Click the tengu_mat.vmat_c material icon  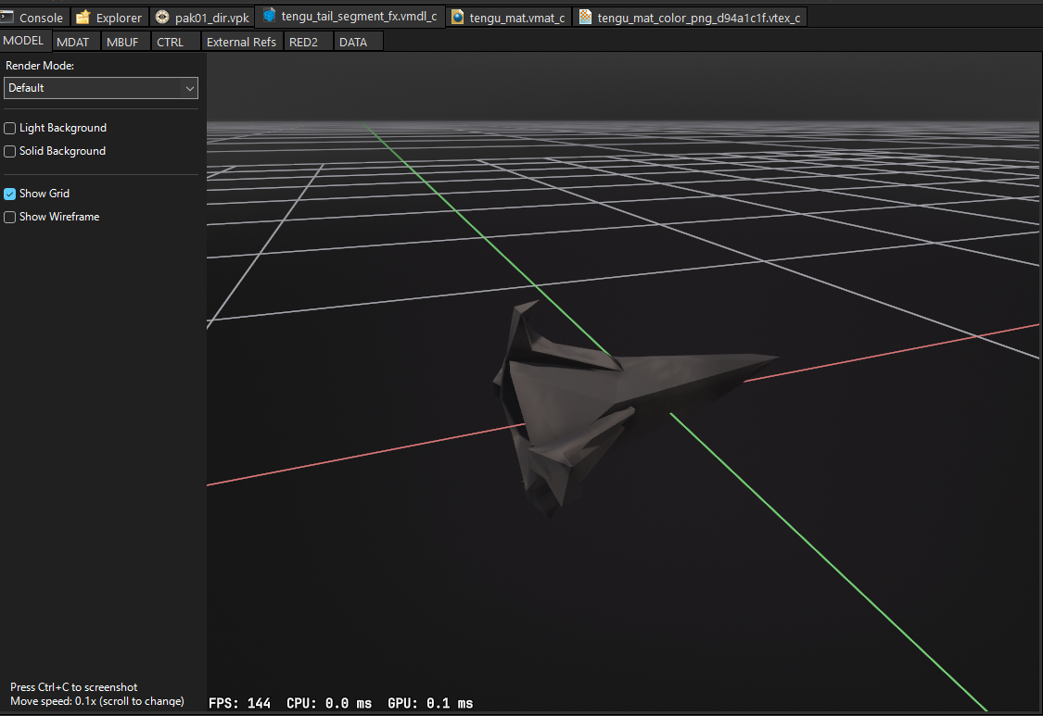458,18
